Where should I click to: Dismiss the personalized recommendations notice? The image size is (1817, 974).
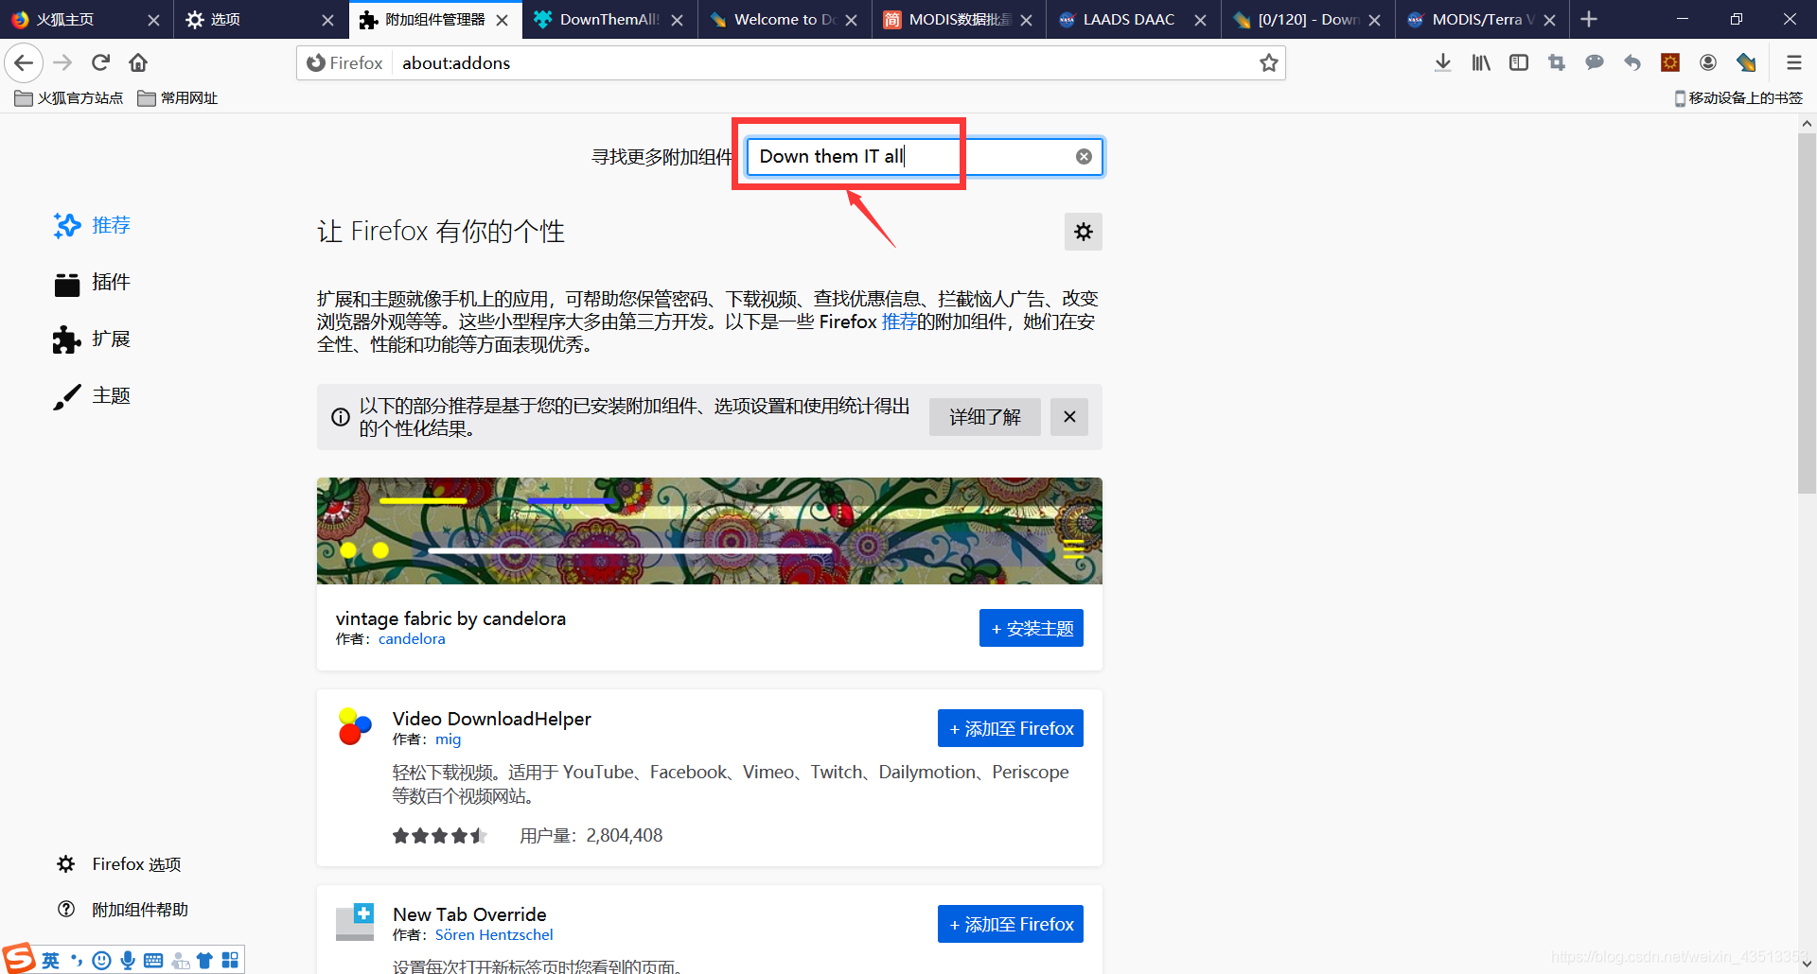(1069, 417)
